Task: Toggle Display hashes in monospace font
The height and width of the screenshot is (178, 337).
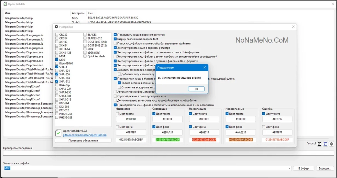Action: pyautogui.click(x=115, y=39)
